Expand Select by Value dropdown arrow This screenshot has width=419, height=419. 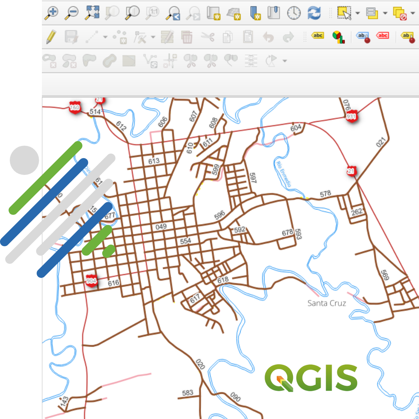pos(385,13)
